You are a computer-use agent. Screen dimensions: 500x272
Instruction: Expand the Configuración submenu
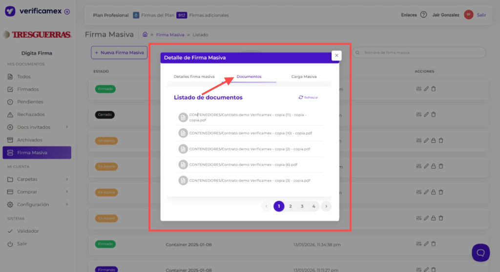click(67, 205)
